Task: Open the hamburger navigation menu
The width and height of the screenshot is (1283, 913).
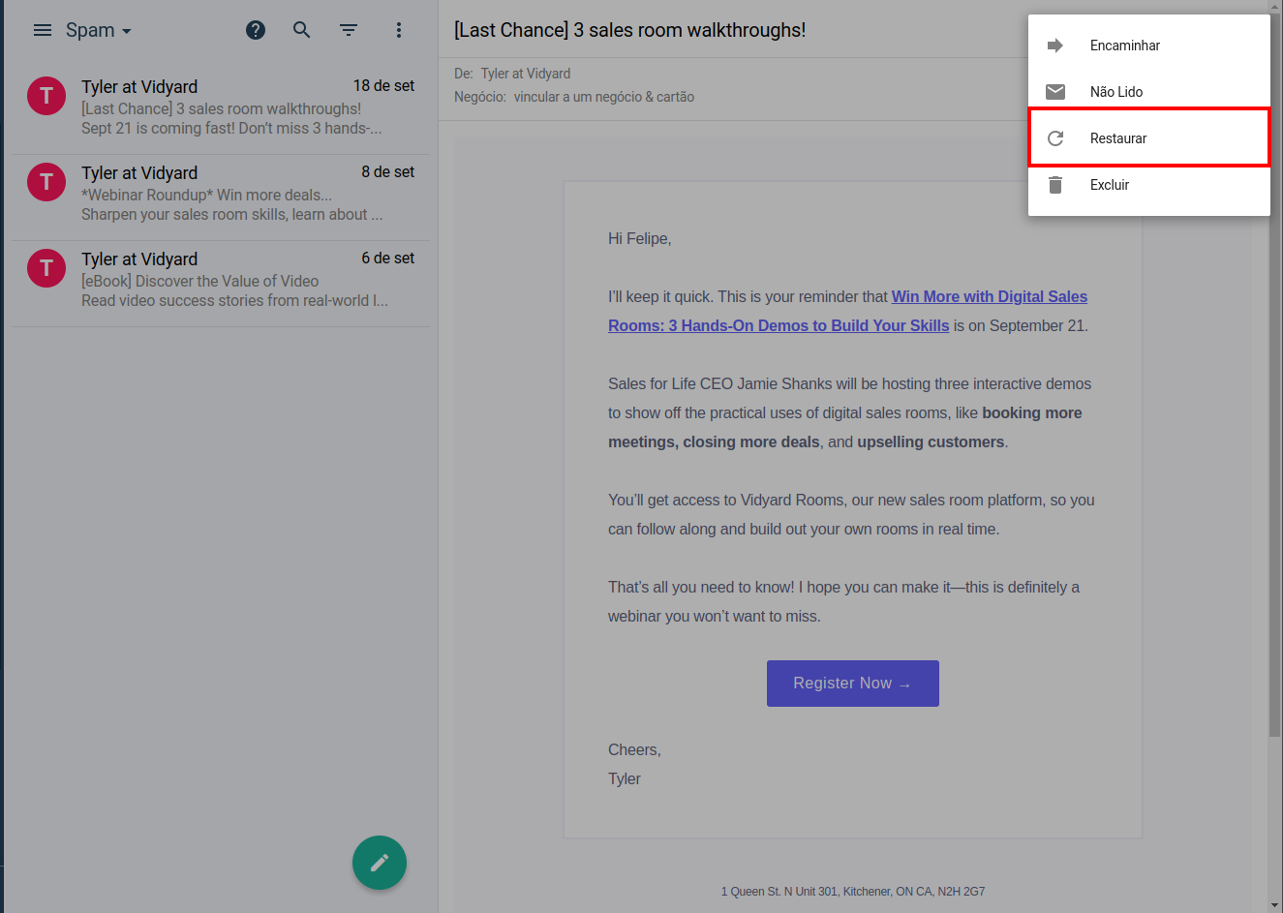Action: pos(43,30)
